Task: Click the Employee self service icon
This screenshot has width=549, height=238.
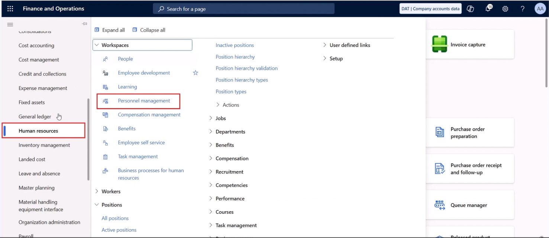Action: click(x=105, y=143)
